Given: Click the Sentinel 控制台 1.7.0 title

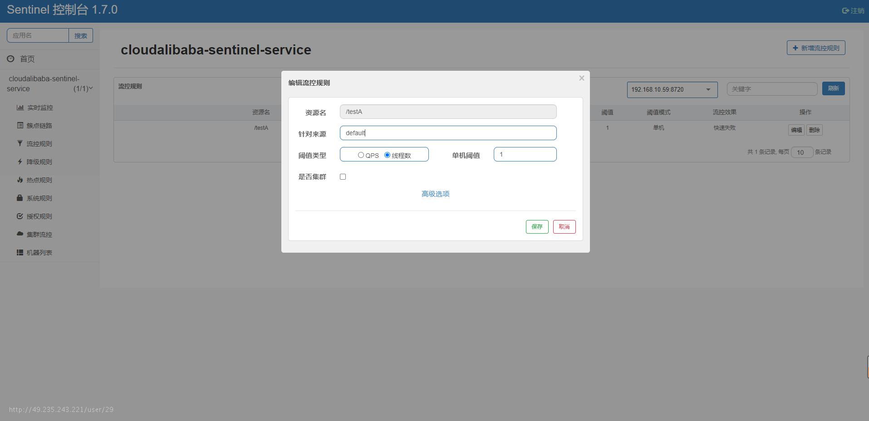Looking at the screenshot, I should tap(62, 10).
